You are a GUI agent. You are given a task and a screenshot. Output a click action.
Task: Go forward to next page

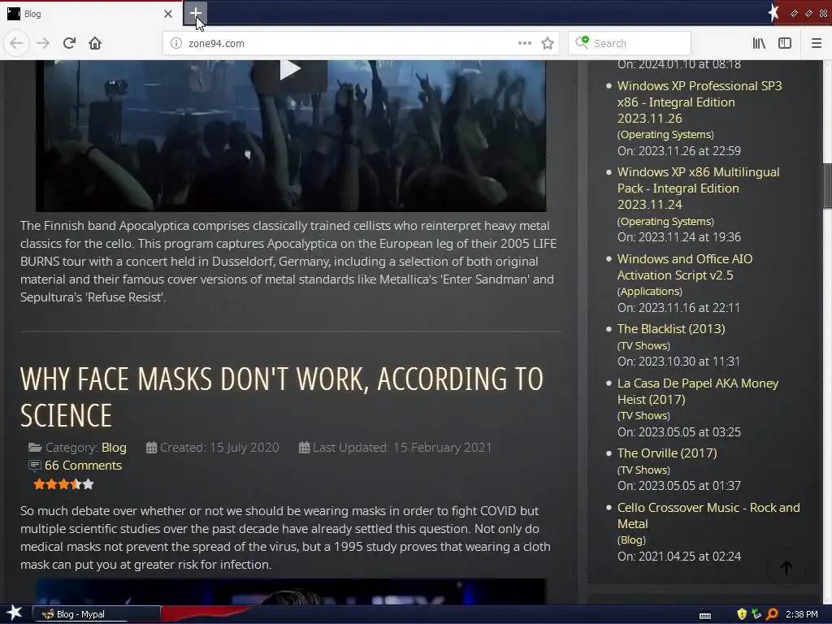coord(43,43)
